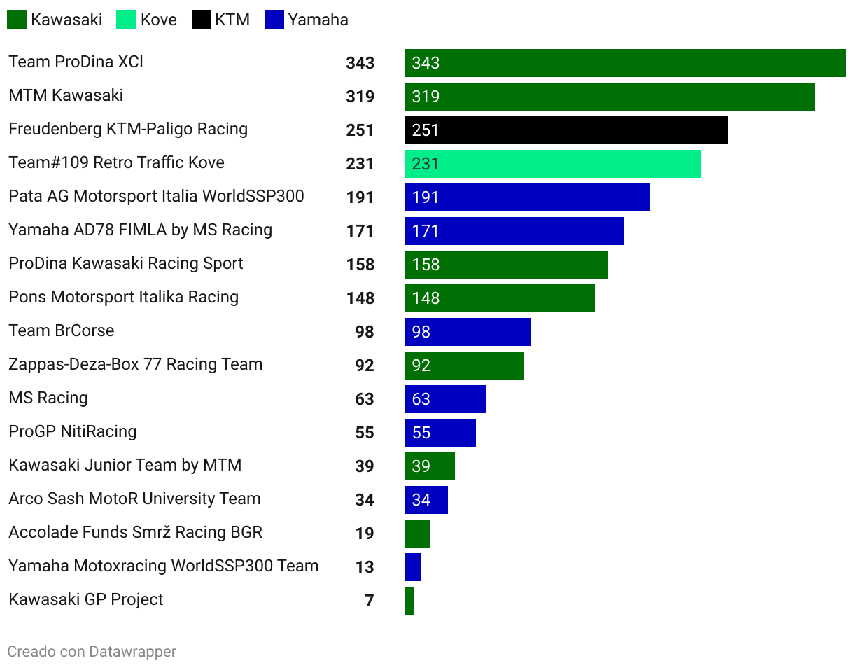Select the ProGP NitiRacing blue bar
854x668 pixels.
(x=440, y=433)
